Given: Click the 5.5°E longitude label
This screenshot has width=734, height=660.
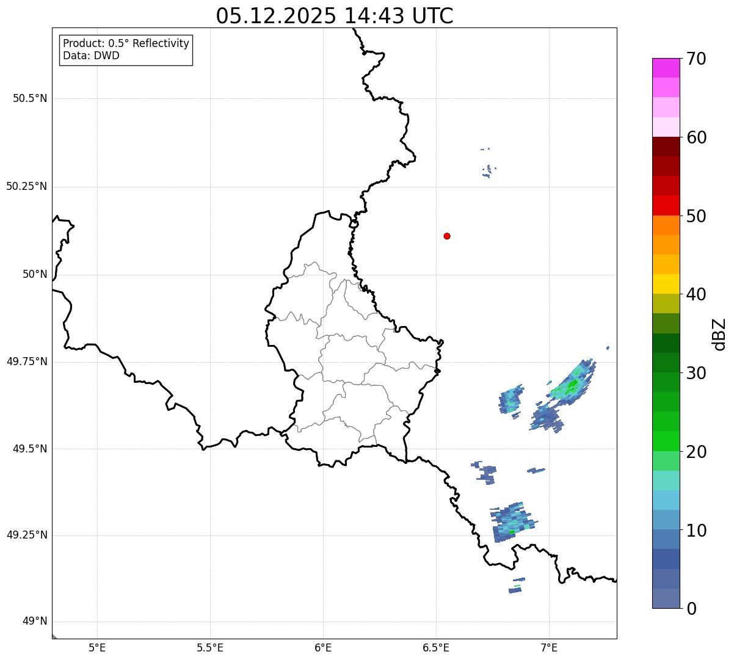Looking at the screenshot, I should [210, 647].
